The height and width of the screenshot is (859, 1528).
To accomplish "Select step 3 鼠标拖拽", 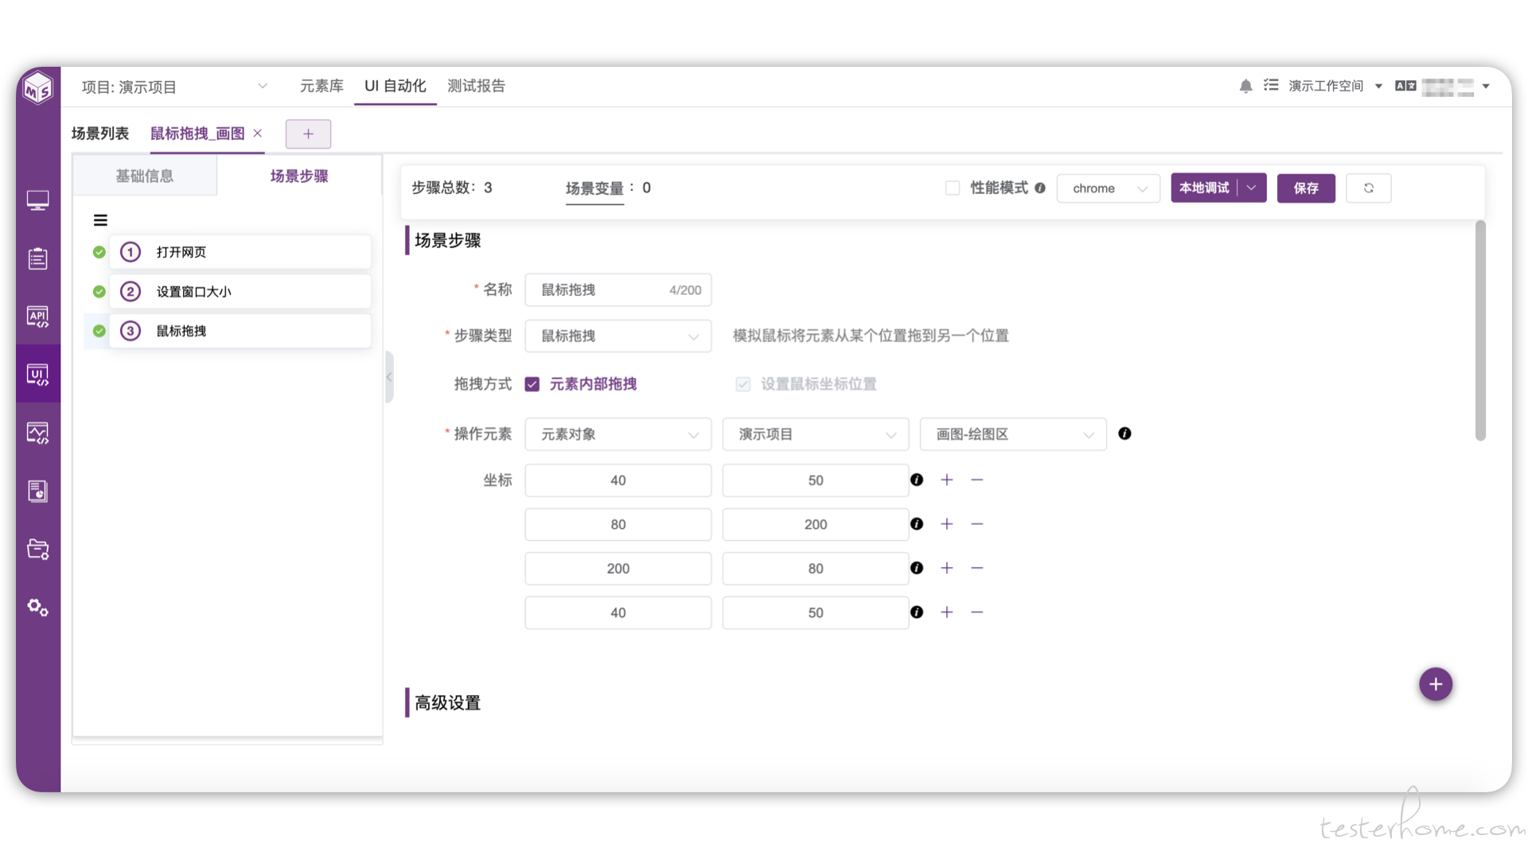I will click(x=240, y=331).
